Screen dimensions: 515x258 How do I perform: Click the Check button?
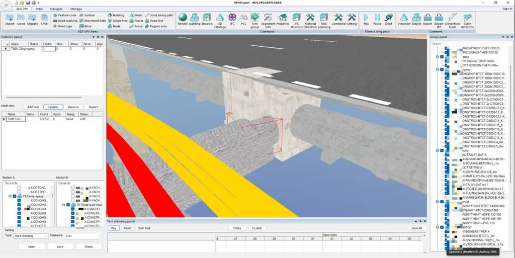89,246
